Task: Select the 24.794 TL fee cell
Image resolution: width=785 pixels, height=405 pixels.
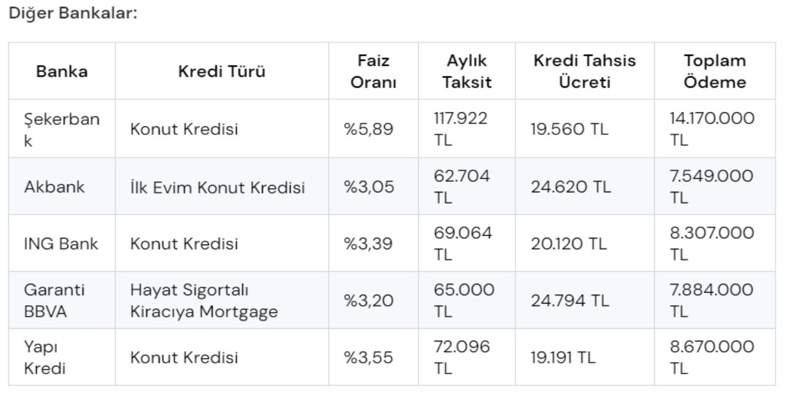Action: [570, 300]
